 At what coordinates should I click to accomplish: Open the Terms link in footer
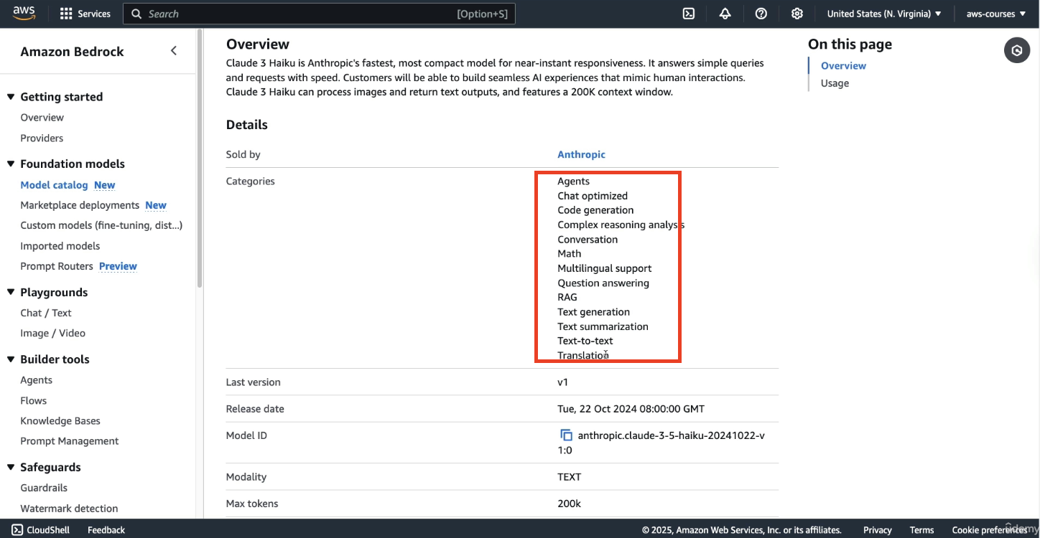(921, 530)
